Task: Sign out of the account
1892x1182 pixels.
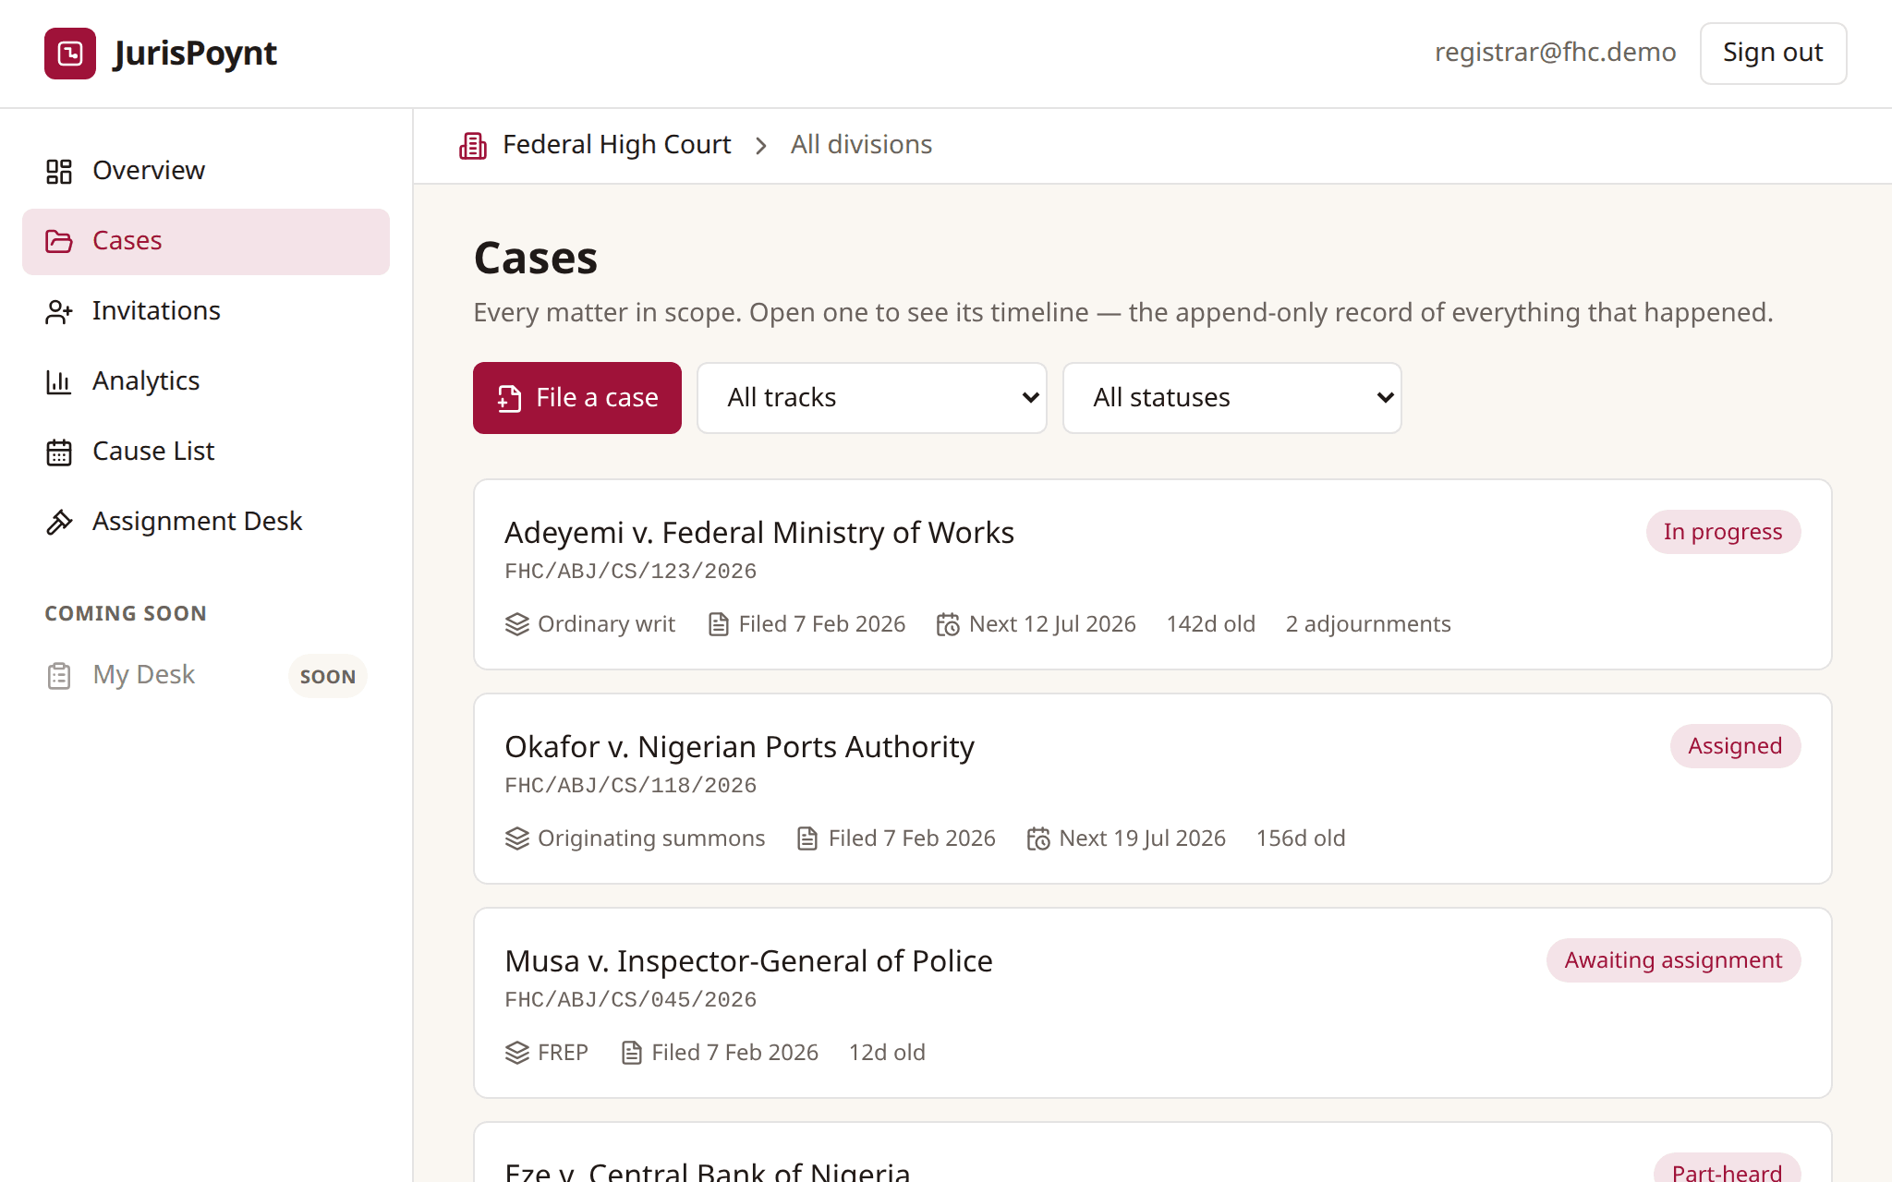Action: 1773,54
